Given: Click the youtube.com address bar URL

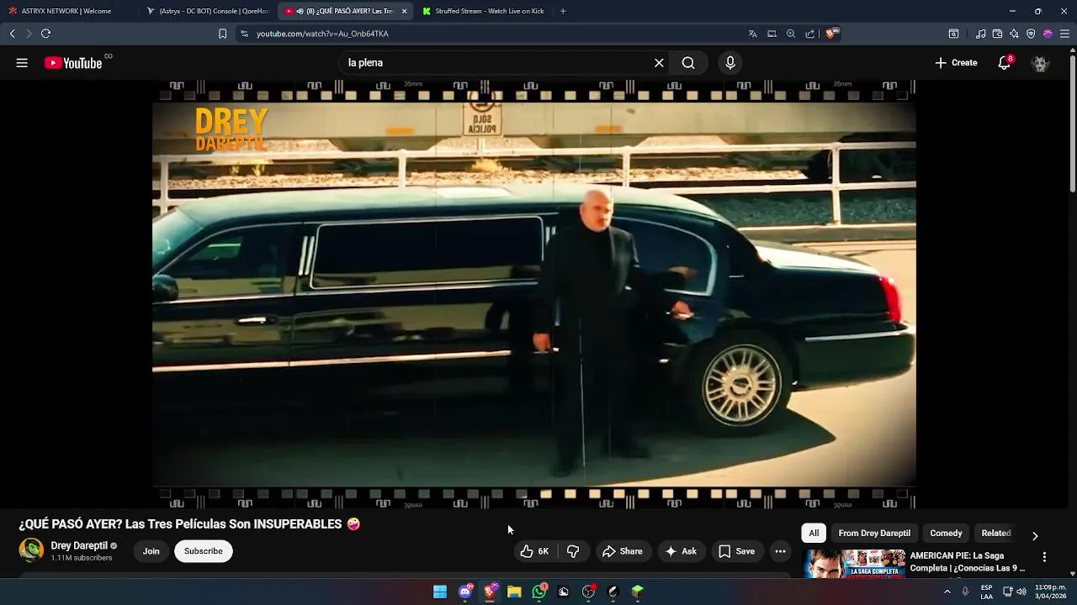Looking at the screenshot, I should (x=322, y=34).
